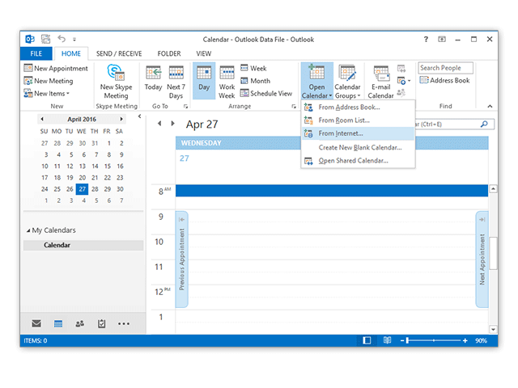The width and height of the screenshot is (518, 388).
Task: Click the Undo arrow in quick access toolbar
Action: (x=62, y=39)
